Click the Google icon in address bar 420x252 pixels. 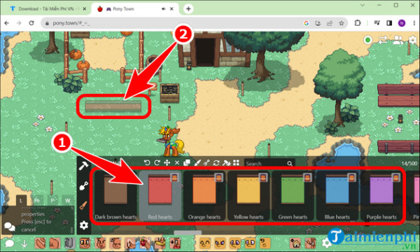click(307, 23)
